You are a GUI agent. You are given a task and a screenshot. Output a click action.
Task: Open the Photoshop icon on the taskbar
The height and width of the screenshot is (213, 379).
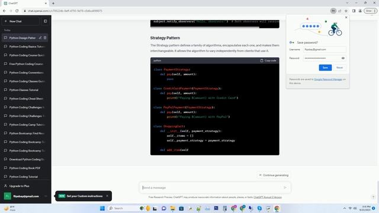[216, 208]
